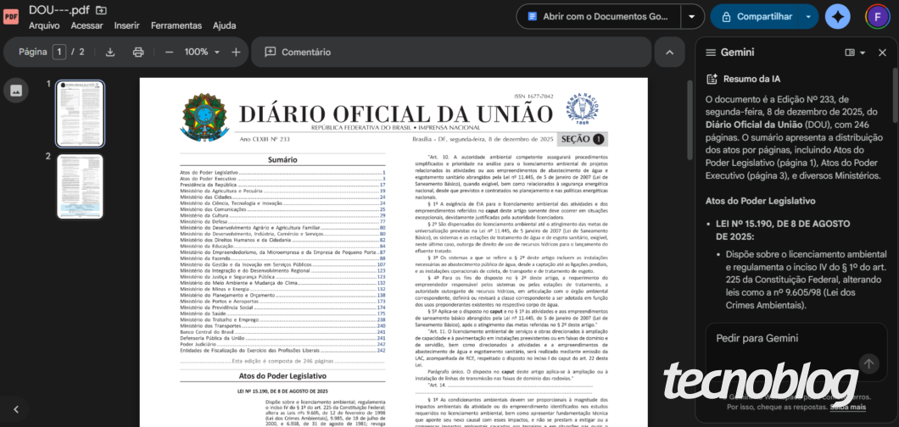Click Ministério da Saúde summary row

point(282,313)
